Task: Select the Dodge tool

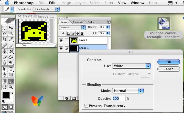Action: coord(11,63)
